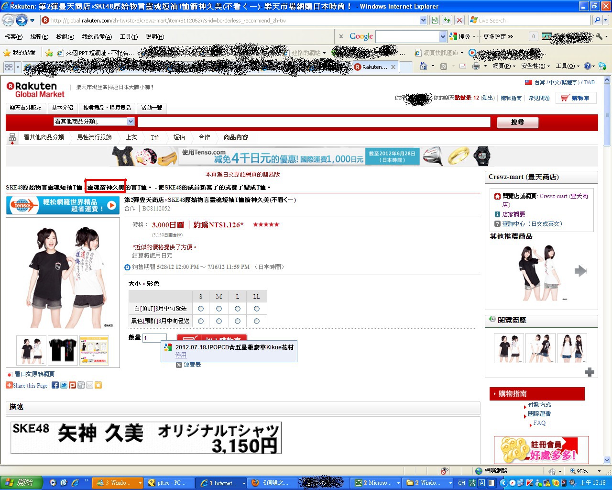Share the product on Facebook
This screenshot has width=612, height=490.
55,385
